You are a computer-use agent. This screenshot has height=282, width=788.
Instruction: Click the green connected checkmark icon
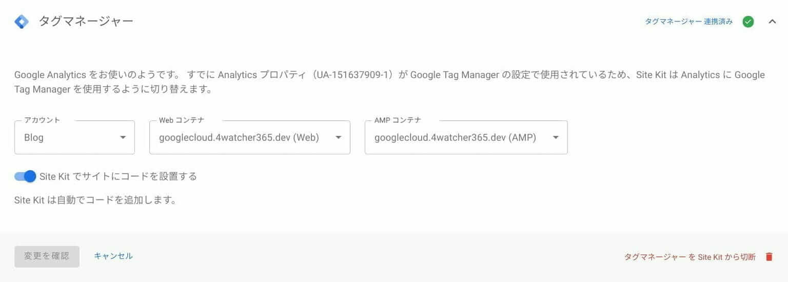click(x=748, y=22)
